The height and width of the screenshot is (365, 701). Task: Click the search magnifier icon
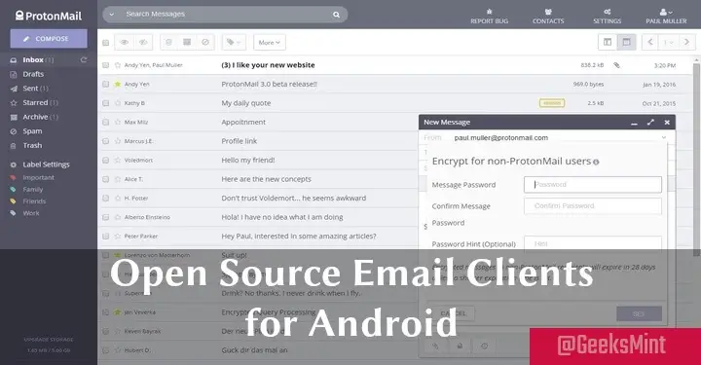tap(336, 15)
